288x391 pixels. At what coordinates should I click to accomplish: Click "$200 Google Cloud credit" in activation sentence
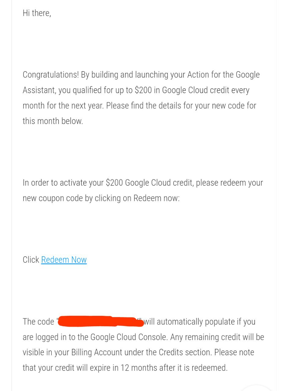click(150, 183)
